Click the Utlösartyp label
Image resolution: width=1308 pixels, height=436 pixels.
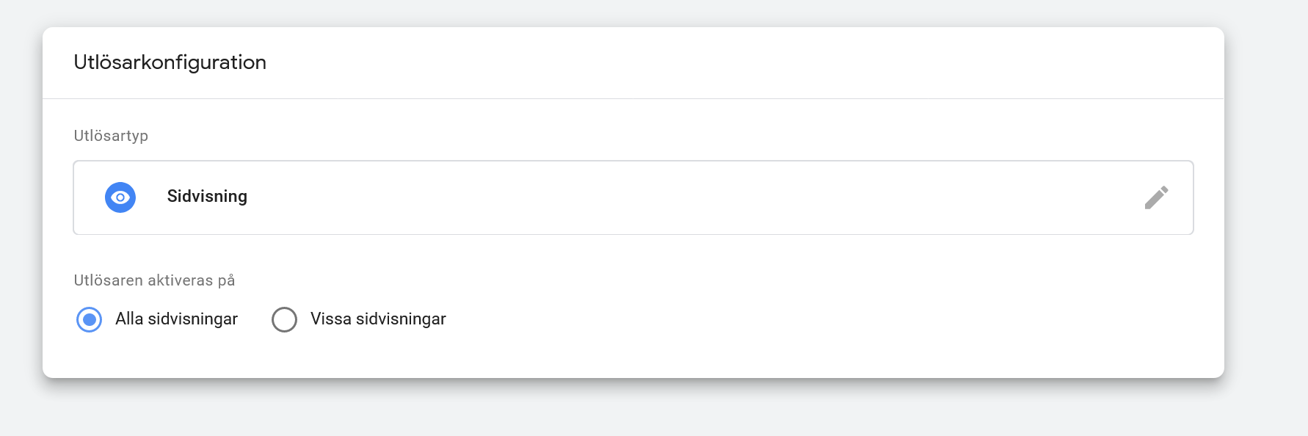[x=111, y=136]
